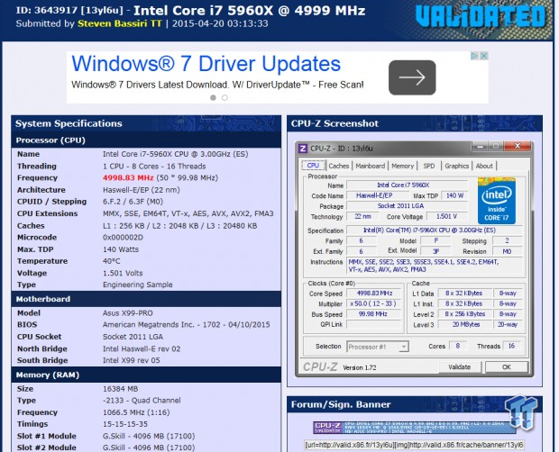559x452 pixels.
Task: Click the 'Intel X99 rev 05' South Bridge value
Action: pyautogui.click(x=132, y=360)
